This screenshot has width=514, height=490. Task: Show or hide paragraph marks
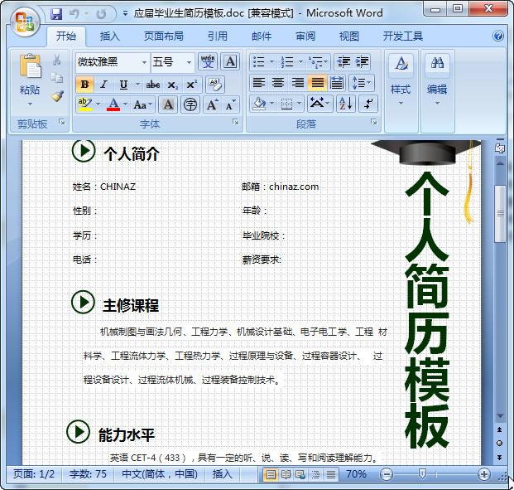368,104
